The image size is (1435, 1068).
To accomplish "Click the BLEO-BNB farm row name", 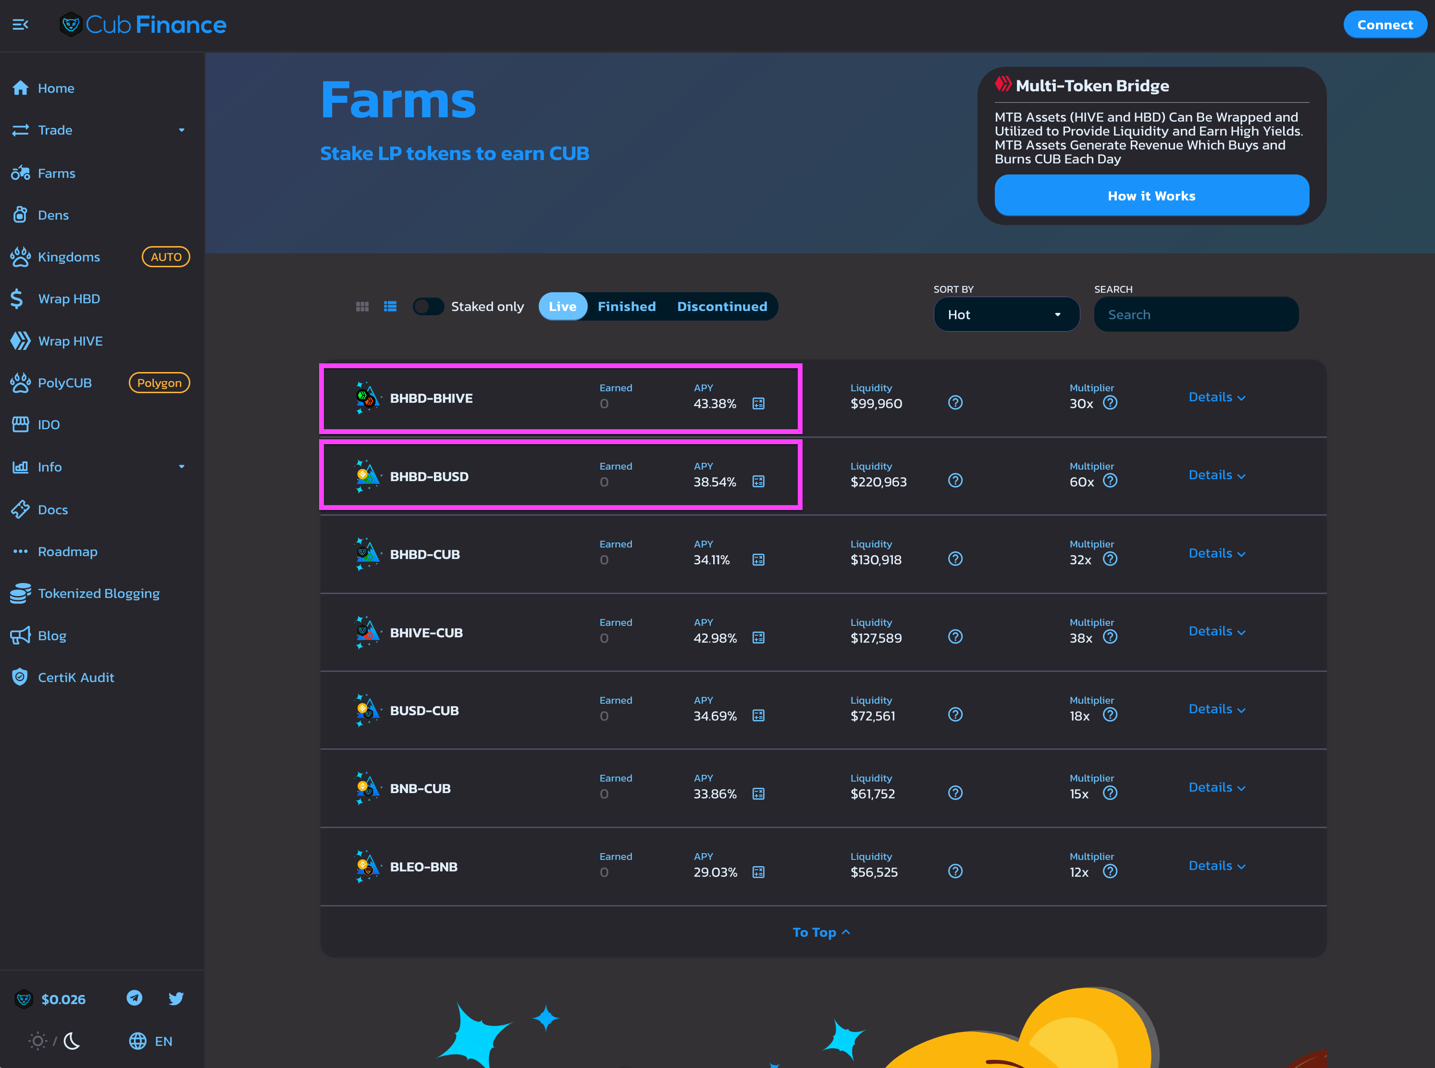I will [x=423, y=867].
